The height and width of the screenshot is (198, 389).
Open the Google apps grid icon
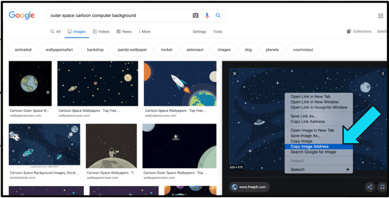[x=380, y=16]
